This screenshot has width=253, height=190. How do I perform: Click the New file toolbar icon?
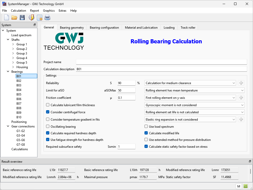click(7, 17)
